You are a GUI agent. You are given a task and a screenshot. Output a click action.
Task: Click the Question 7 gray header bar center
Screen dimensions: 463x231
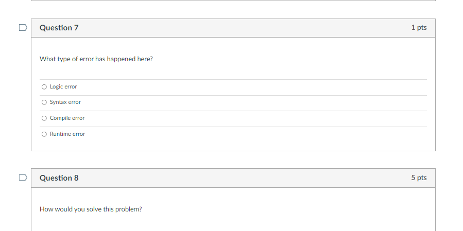click(x=233, y=28)
